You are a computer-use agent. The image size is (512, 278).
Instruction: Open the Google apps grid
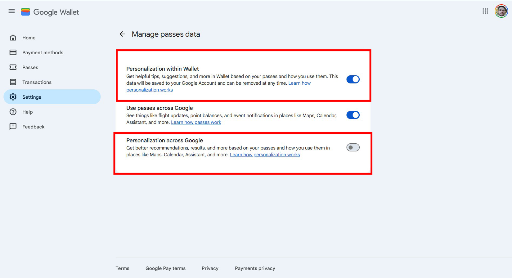[485, 11]
